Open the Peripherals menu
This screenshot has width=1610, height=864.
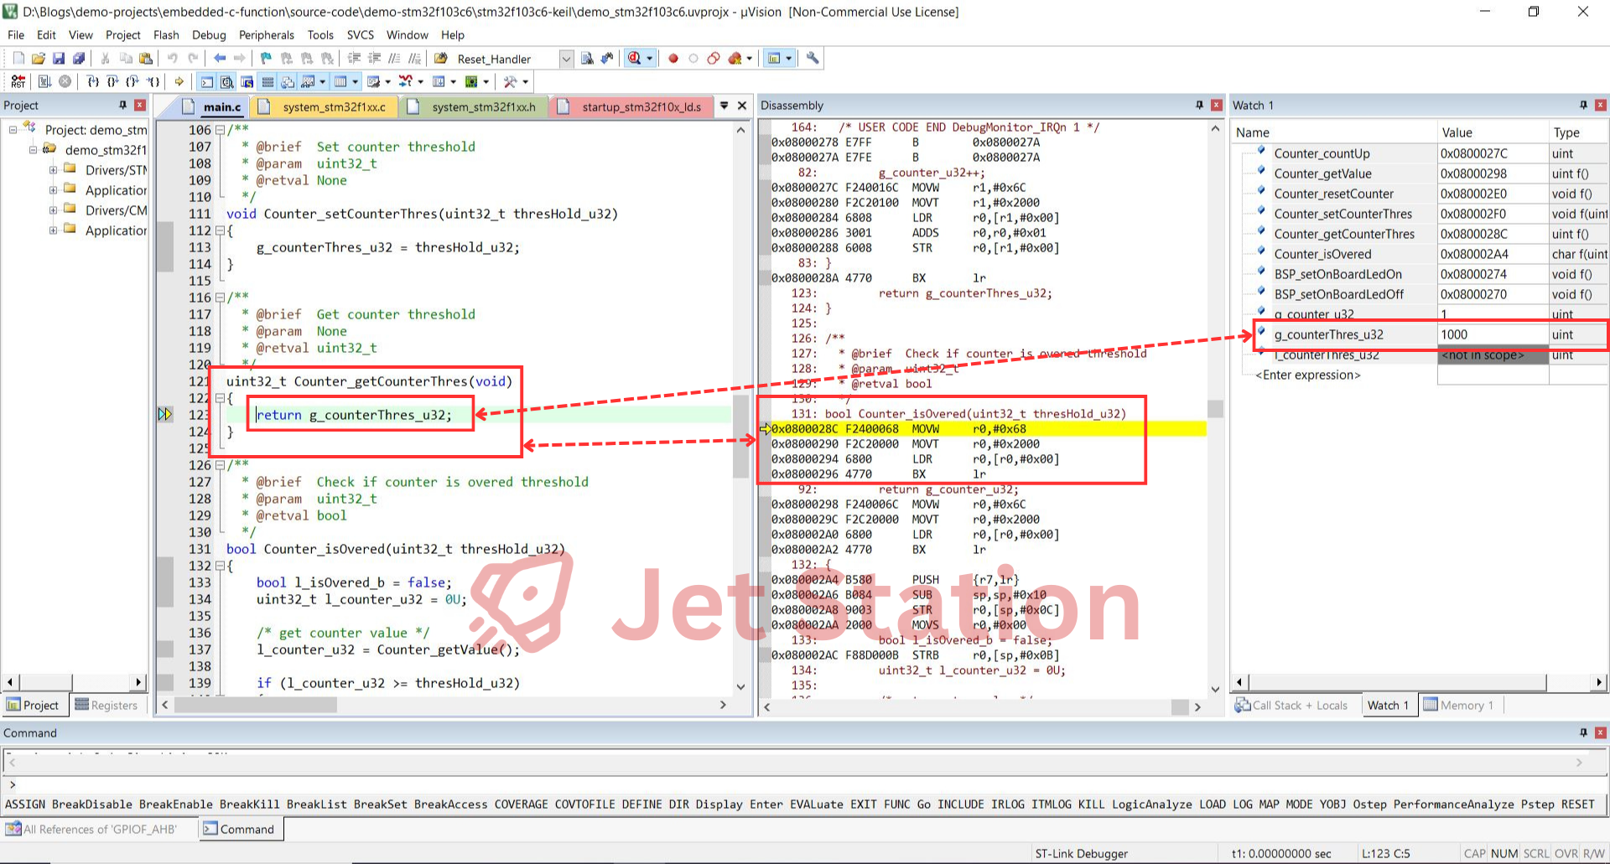tap(266, 35)
